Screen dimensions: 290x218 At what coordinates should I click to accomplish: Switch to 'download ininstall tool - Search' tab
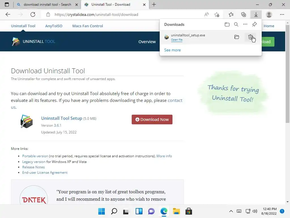pos(47,5)
